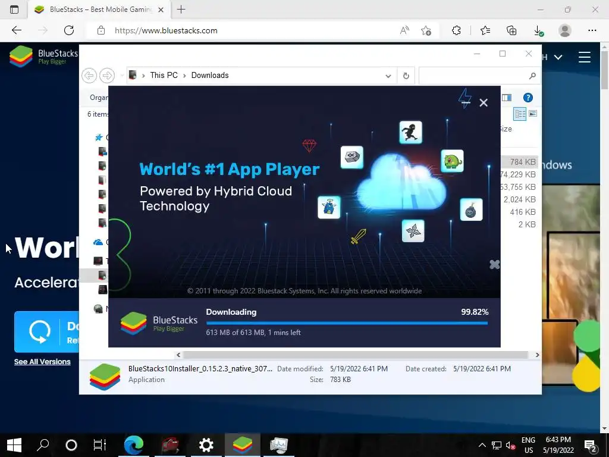The width and height of the screenshot is (609, 457).
Task: Click the browser back button
Action: pos(16,30)
